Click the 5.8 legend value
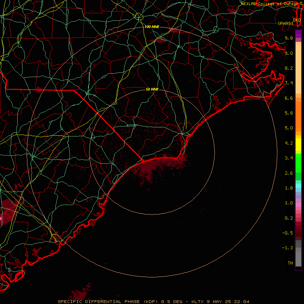Image resolution: width=304 pixels, height=304 pixels. [x=289, y=113]
